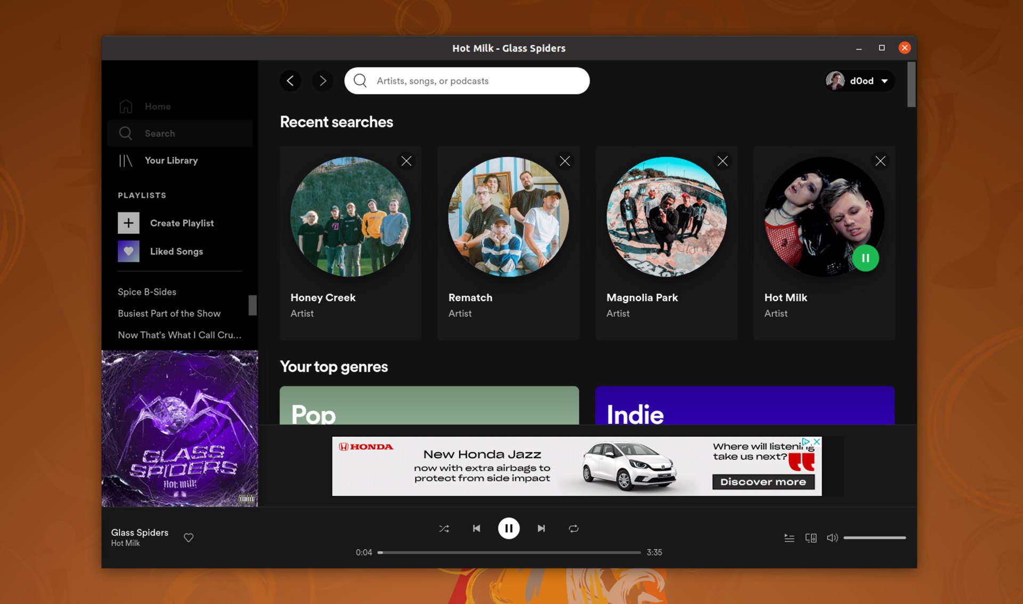Toggle repeat mode
This screenshot has width=1023, height=604.
[574, 529]
